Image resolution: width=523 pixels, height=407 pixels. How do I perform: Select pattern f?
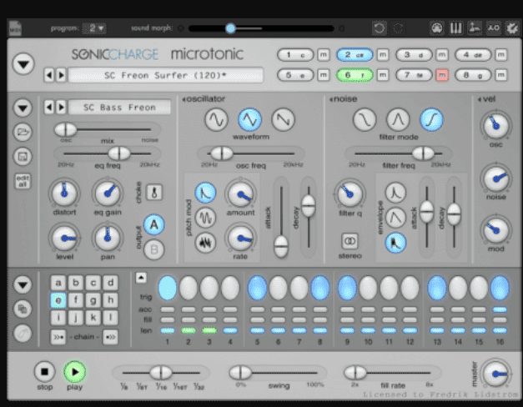coord(76,300)
